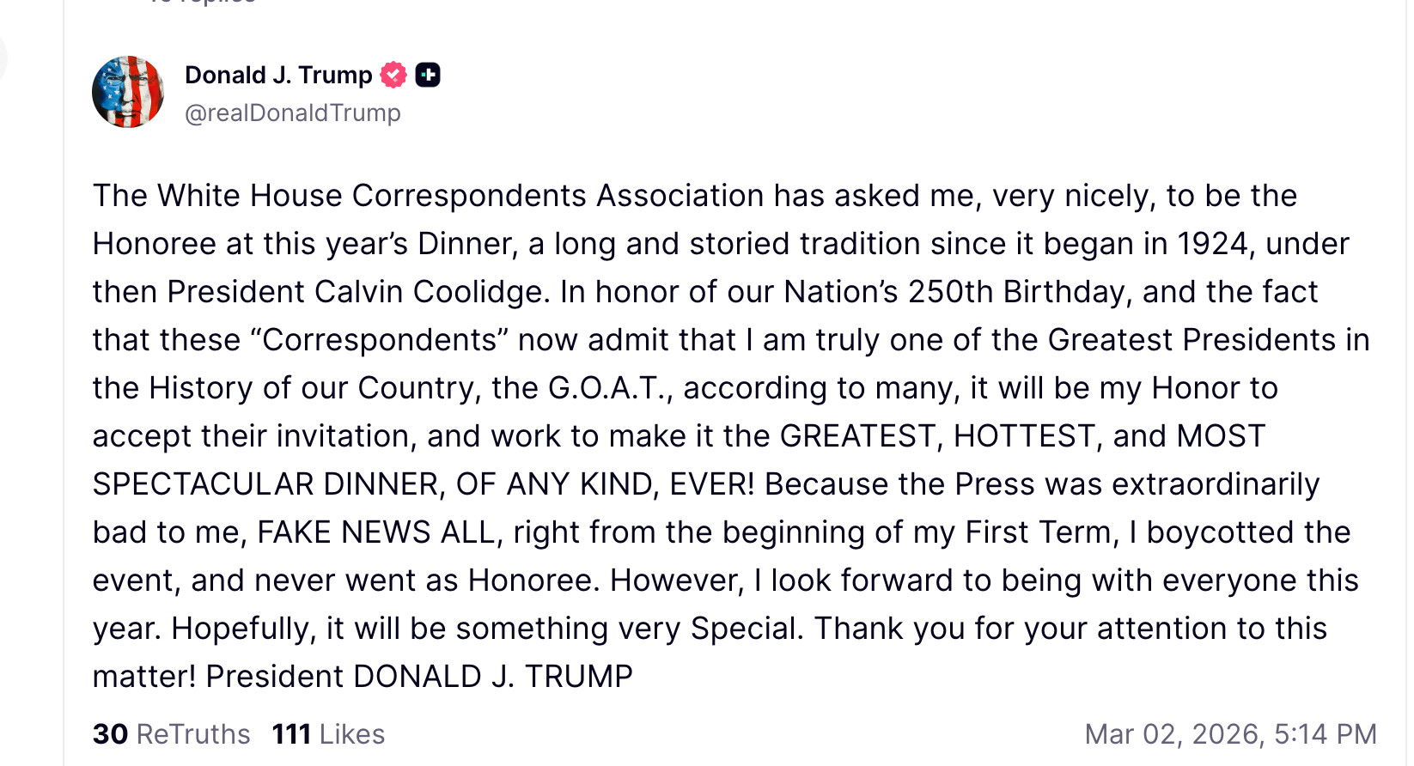The height and width of the screenshot is (766, 1414).
Task: Click the number 30 beside ReTruths
Action: [x=110, y=734]
